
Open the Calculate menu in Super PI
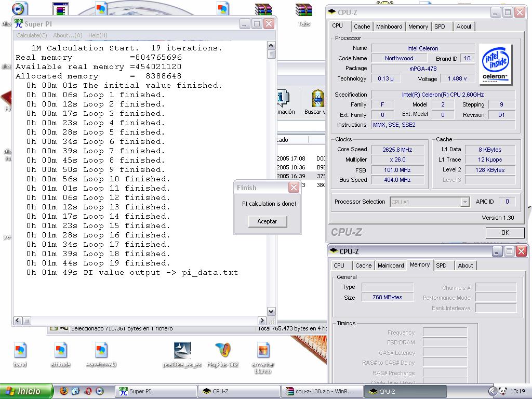[x=31, y=35]
